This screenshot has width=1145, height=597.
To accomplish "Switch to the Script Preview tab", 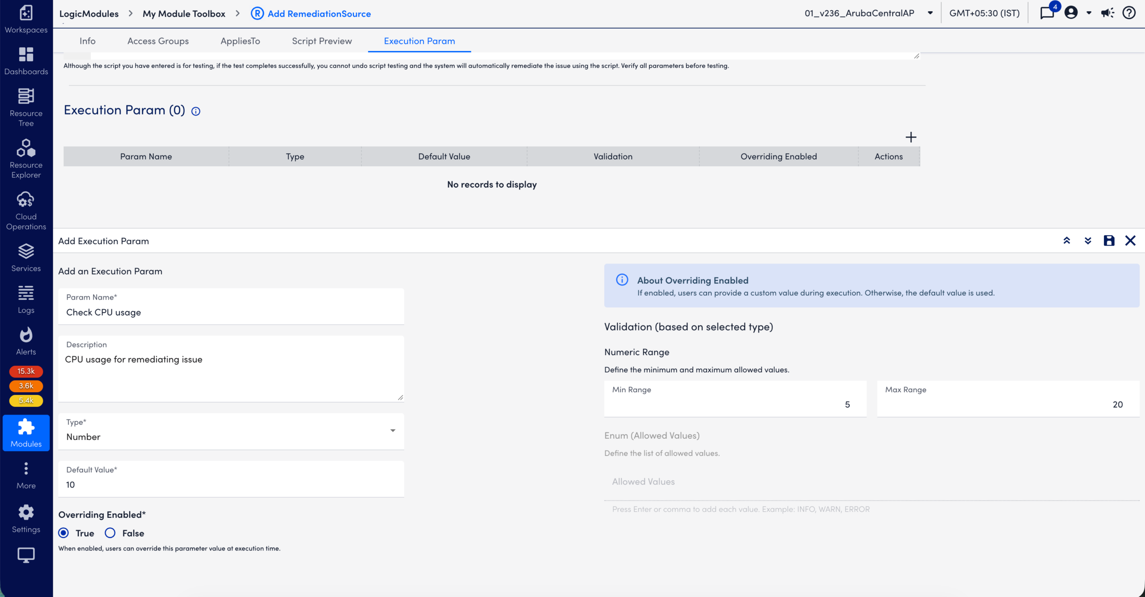I will point(322,41).
